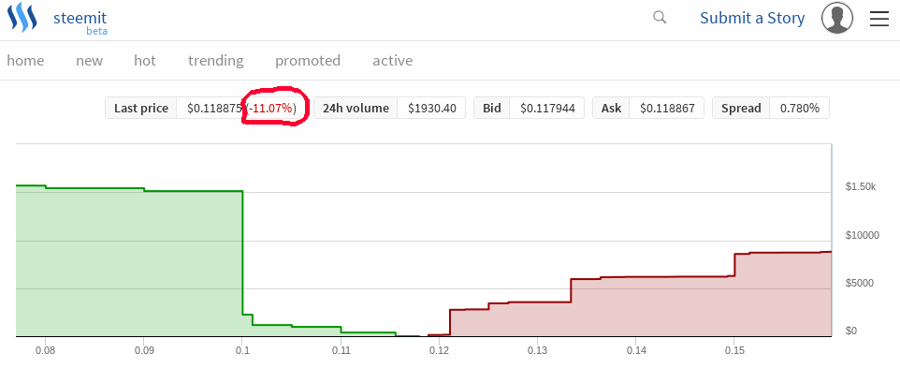Click the 0.14 price axis tick
The width and height of the screenshot is (900, 368).
pyautogui.click(x=635, y=349)
